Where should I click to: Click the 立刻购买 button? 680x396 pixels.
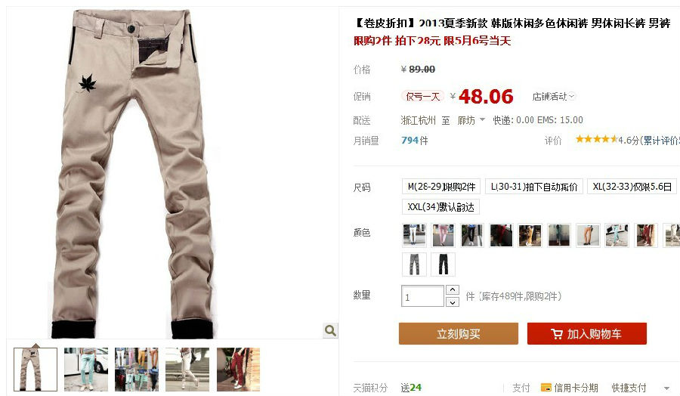click(x=459, y=333)
